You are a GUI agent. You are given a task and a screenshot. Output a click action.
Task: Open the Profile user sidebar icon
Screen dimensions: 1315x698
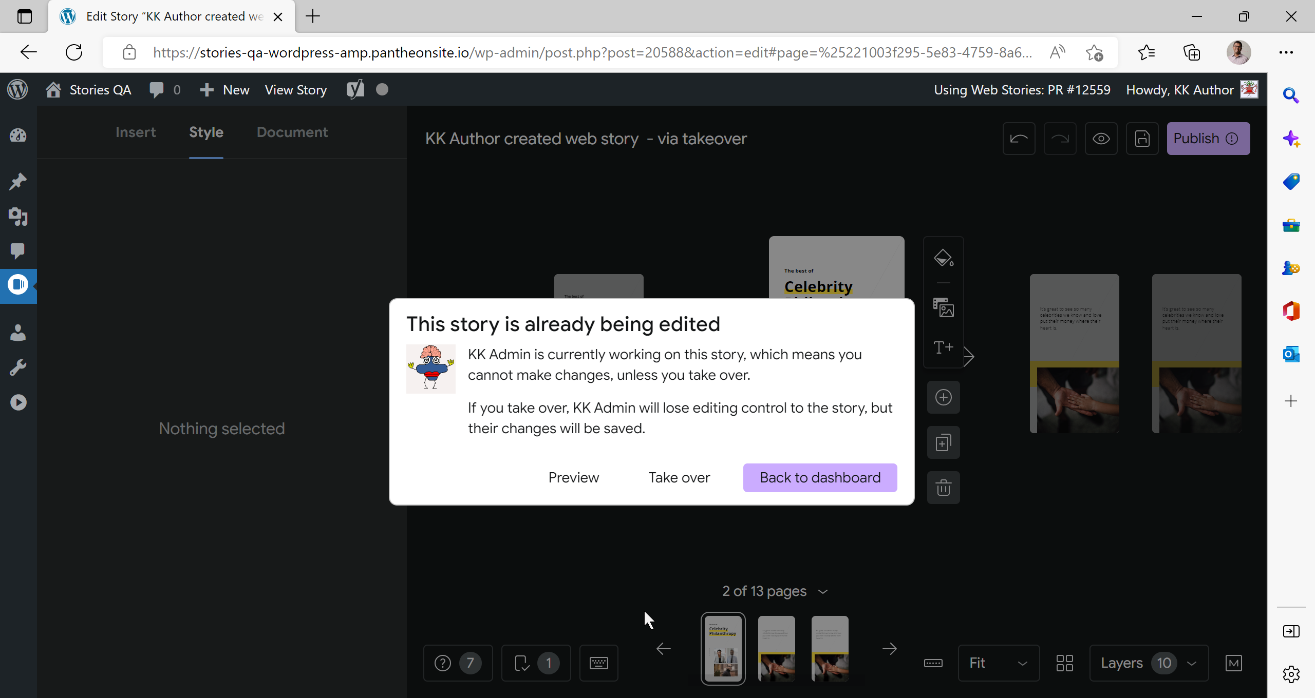[x=18, y=333]
